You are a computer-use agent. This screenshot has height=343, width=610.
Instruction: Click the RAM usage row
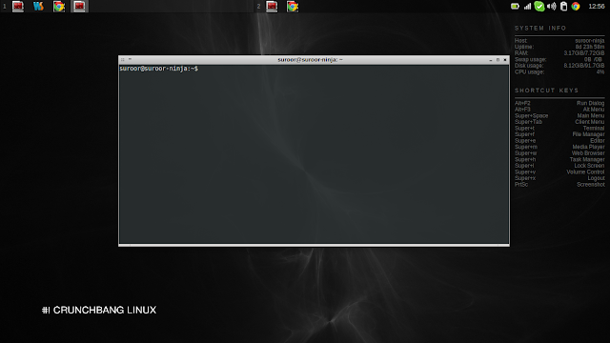point(559,53)
